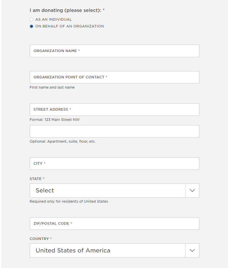The width and height of the screenshot is (230, 268).
Task: Click the "COUNTRY *" field label
Action: coord(41,239)
